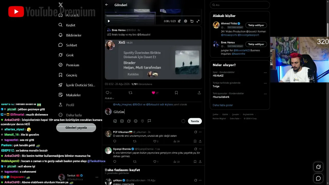The height and width of the screenshot is (185, 329).
Task: Open more options for #burcuözberk trend
Action: (265, 94)
